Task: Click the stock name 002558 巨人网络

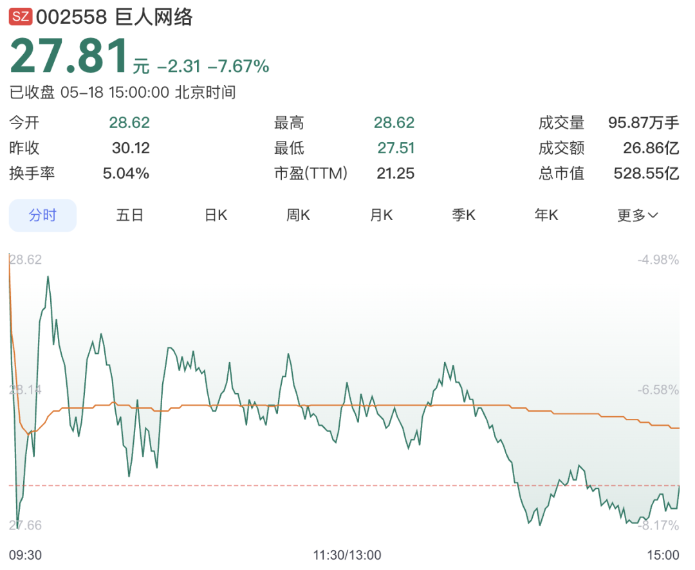Action: coord(115,17)
